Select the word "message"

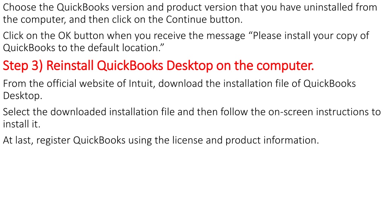tap(226, 36)
